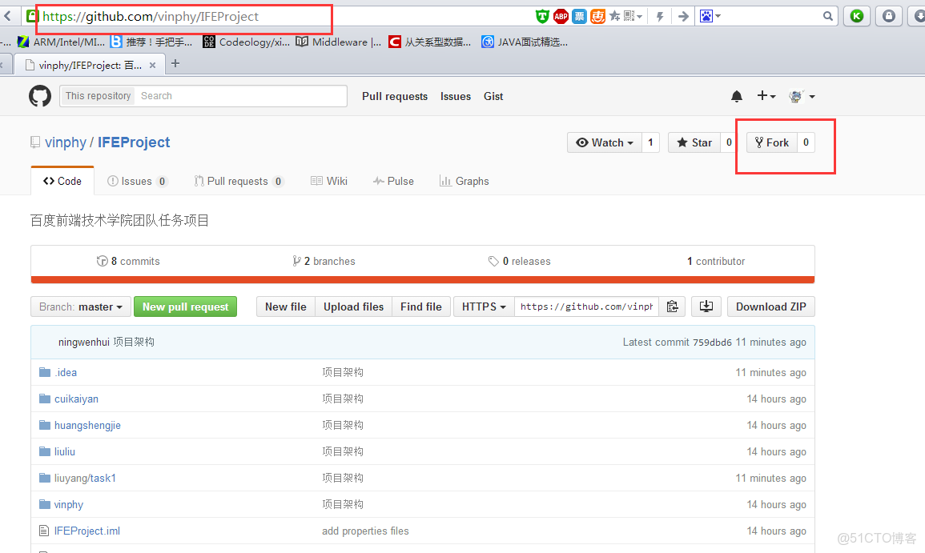Click the browser back arrow
This screenshot has height=553, width=925.
click(x=8, y=16)
